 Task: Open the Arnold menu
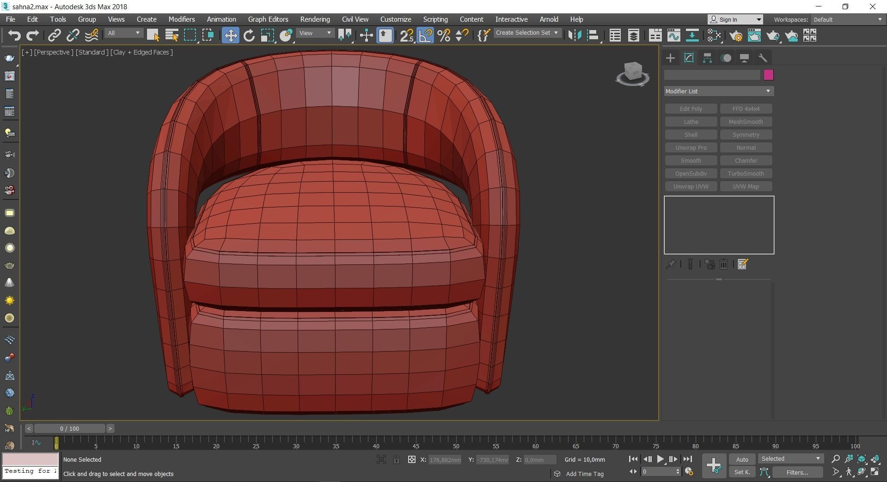(x=549, y=19)
